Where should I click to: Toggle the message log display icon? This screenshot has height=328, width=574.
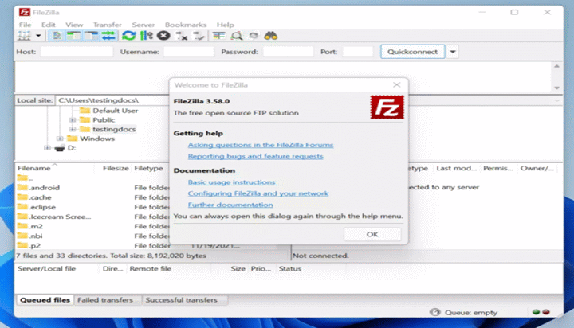coord(57,36)
